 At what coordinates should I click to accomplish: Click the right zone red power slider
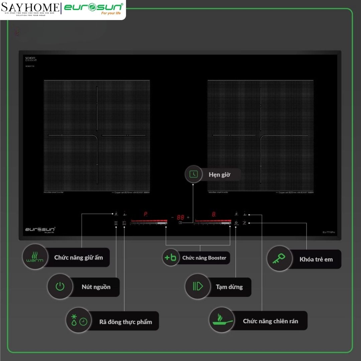(x=213, y=222)
